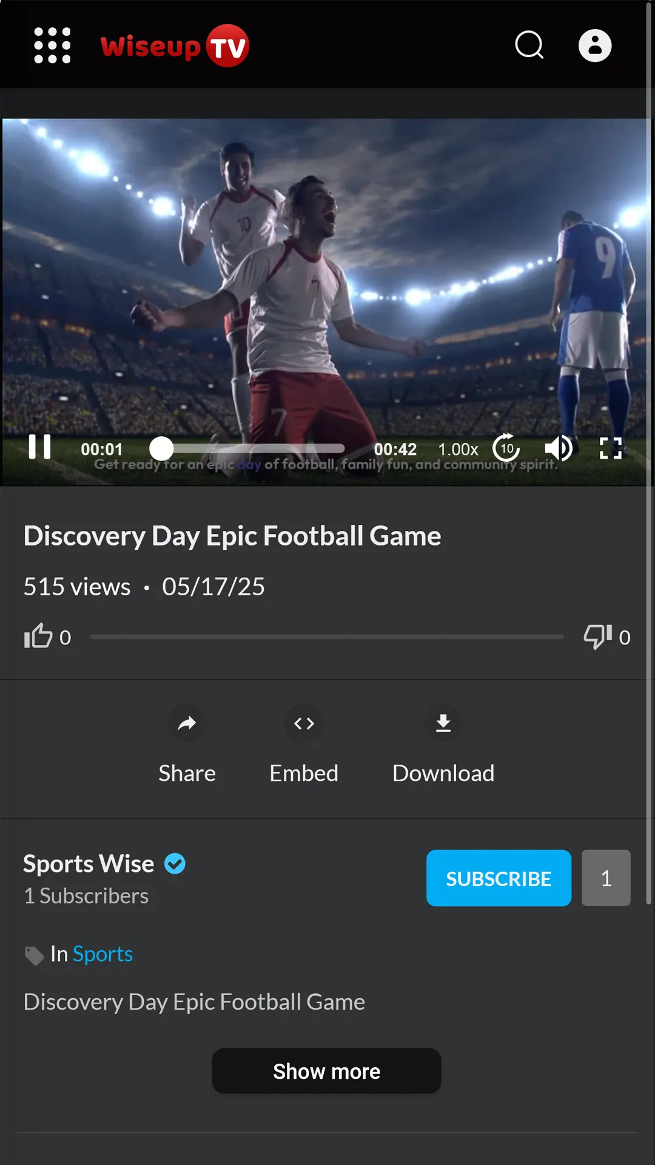655x1165 pixels.
Task: Open the user account profile icon
Action: (595, 46)
